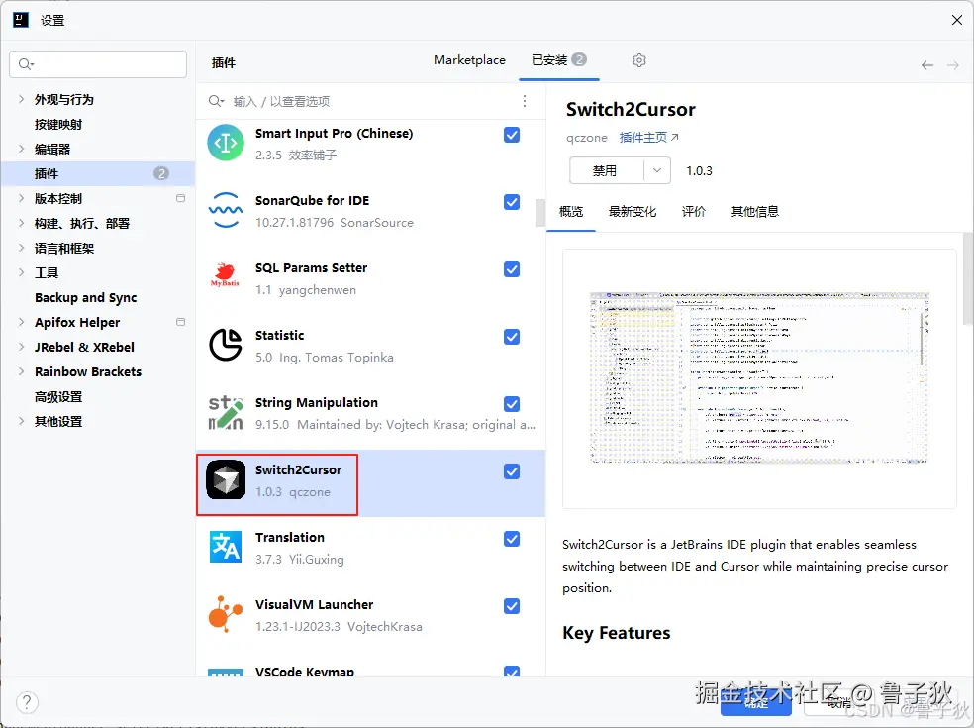Click the Smart Input Pro plugin icon

pos(226,143)
